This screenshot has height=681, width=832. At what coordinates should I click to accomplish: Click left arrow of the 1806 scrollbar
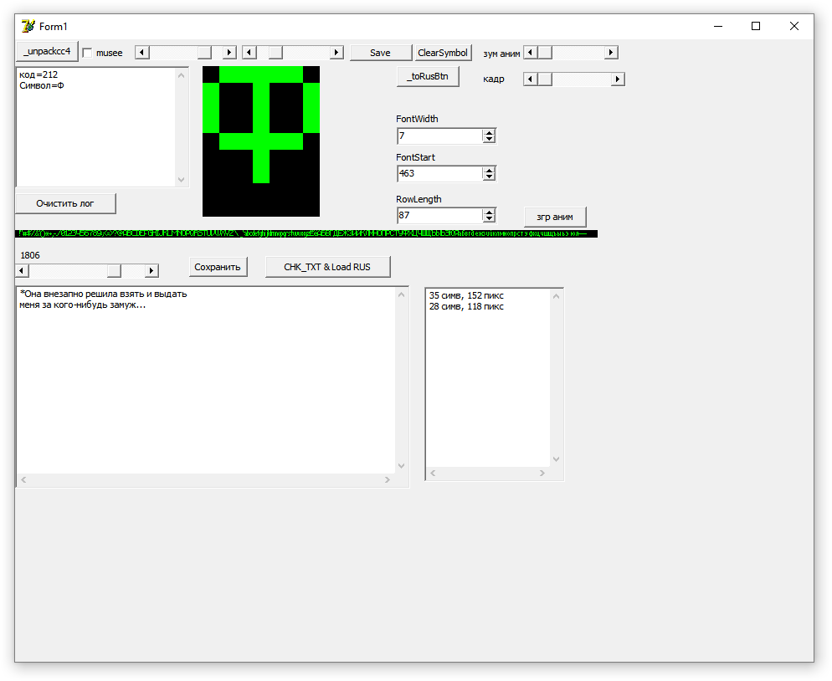pos(23,271)
